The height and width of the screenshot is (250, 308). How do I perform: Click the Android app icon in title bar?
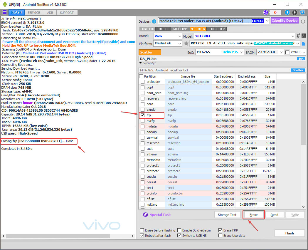pos(5,4)
